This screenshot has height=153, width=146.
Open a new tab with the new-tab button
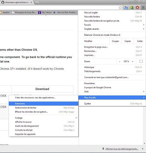coord(37,2)
